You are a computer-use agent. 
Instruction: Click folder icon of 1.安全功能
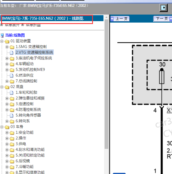click(12, 133)
